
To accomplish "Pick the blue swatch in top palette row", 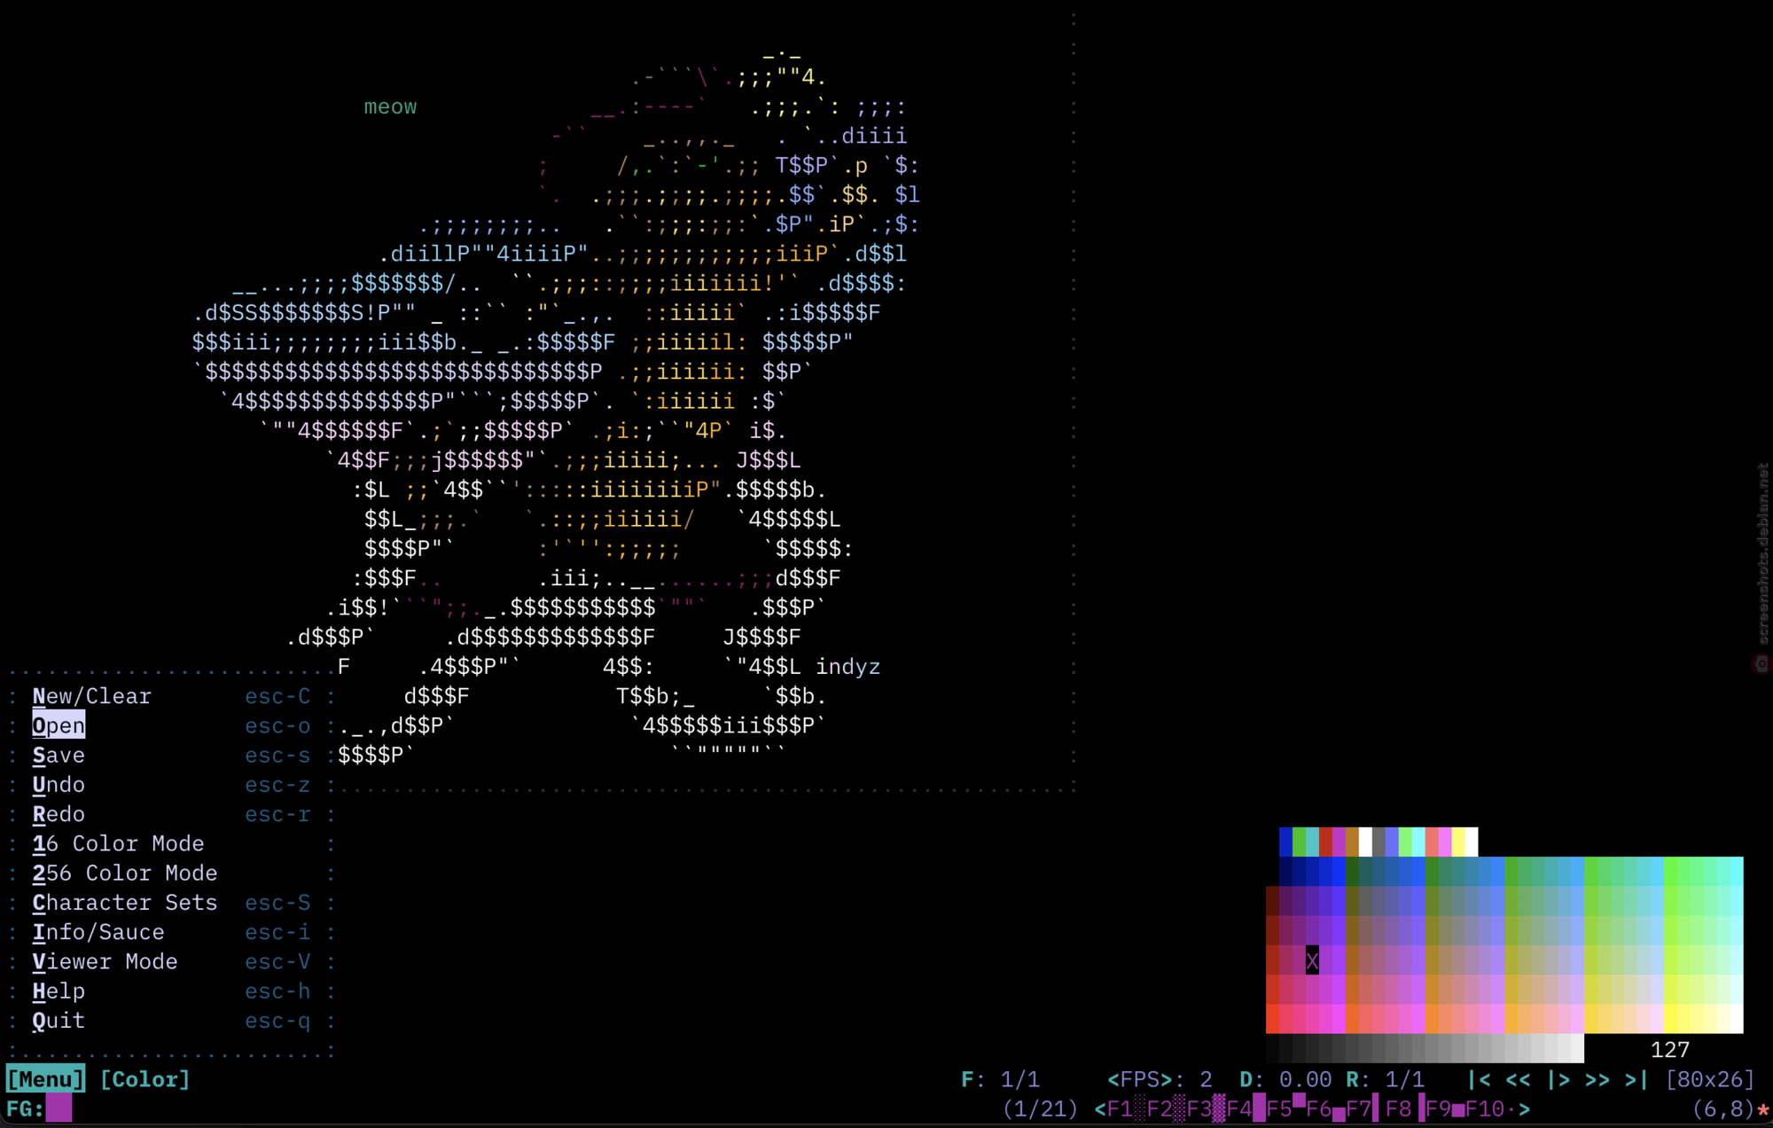I will (1285, 842).
